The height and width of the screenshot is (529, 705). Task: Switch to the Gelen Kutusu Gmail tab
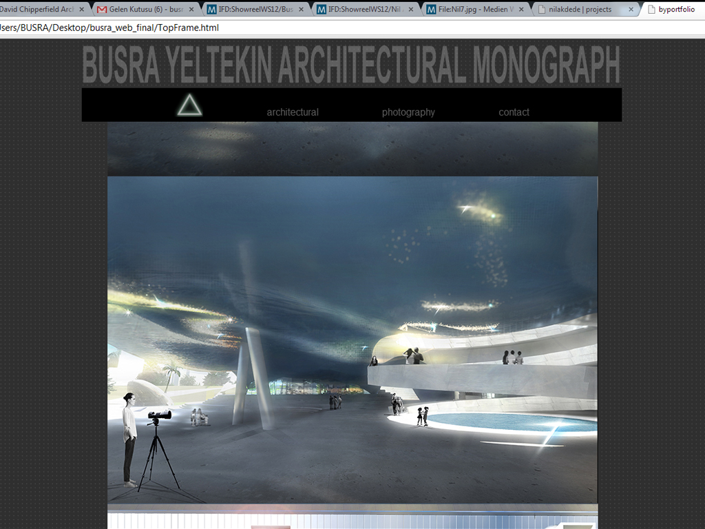click(x=146, y=10)
